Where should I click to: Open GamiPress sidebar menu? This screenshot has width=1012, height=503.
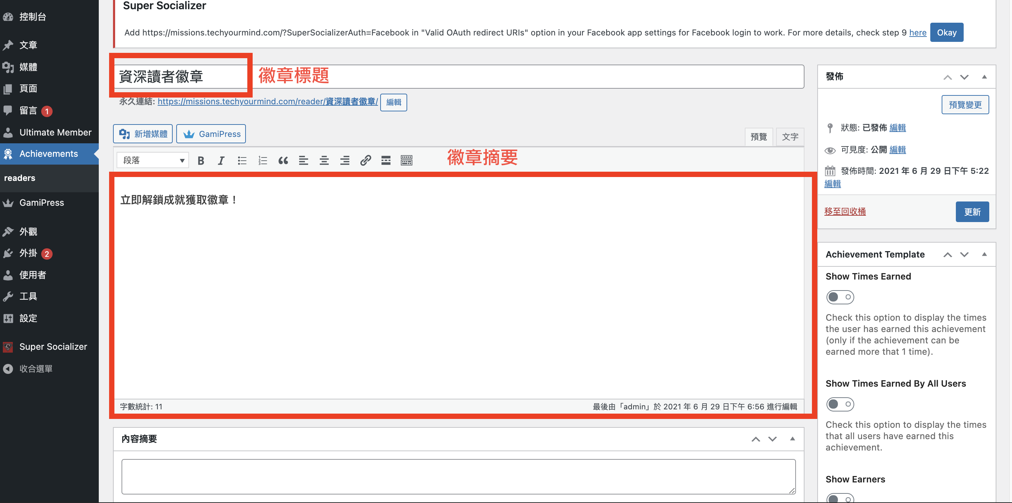click(x=49, y=203)
